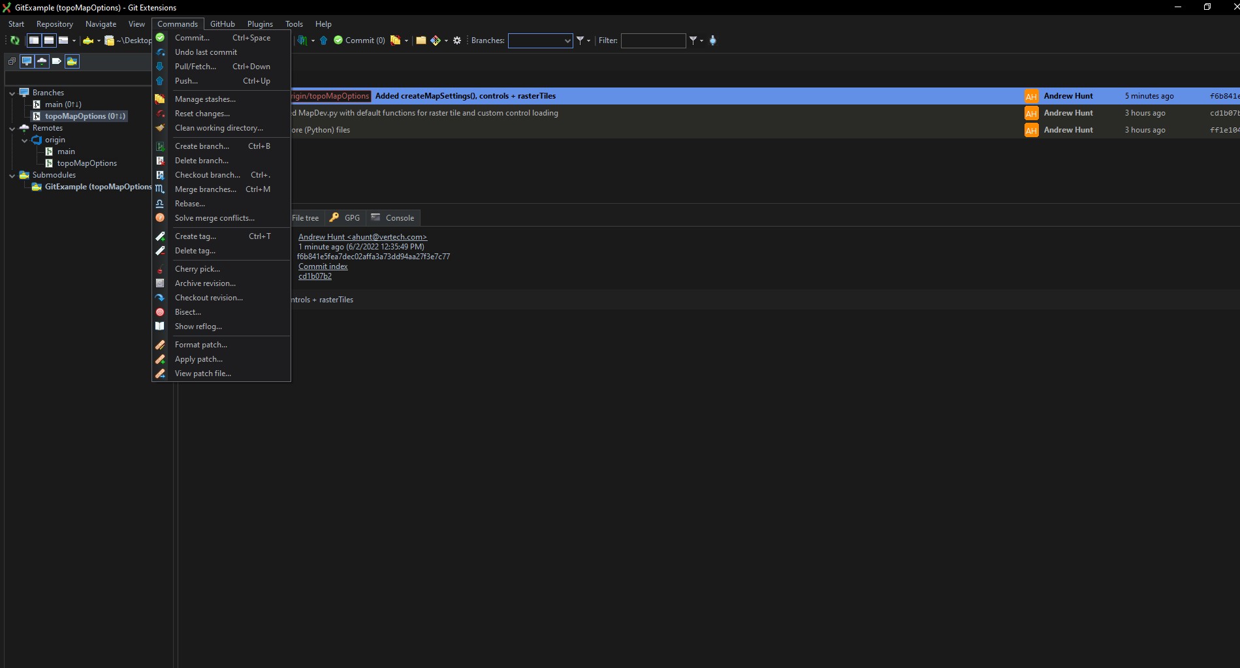The height and width of the screenshot is (668, 1240).
Task: Choose Show reflog in Commands menu
Action: point(221,326)
